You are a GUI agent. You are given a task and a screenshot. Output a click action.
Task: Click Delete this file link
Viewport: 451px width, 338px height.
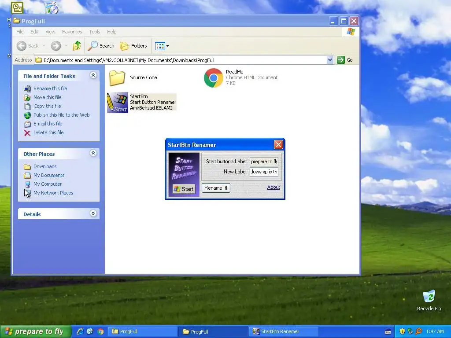[48, 132]
